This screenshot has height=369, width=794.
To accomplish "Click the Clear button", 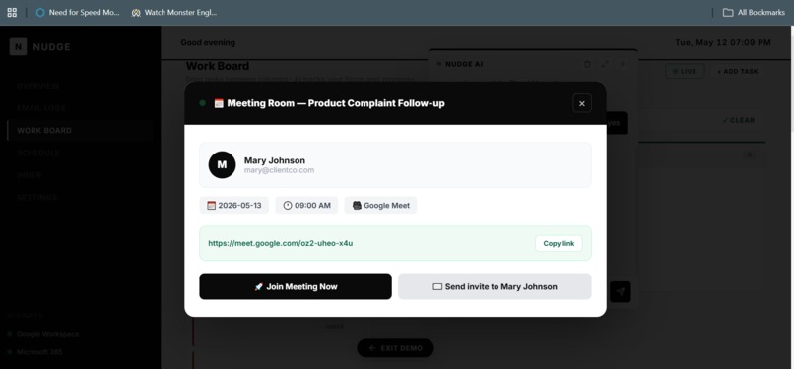I will click(738, 120).
